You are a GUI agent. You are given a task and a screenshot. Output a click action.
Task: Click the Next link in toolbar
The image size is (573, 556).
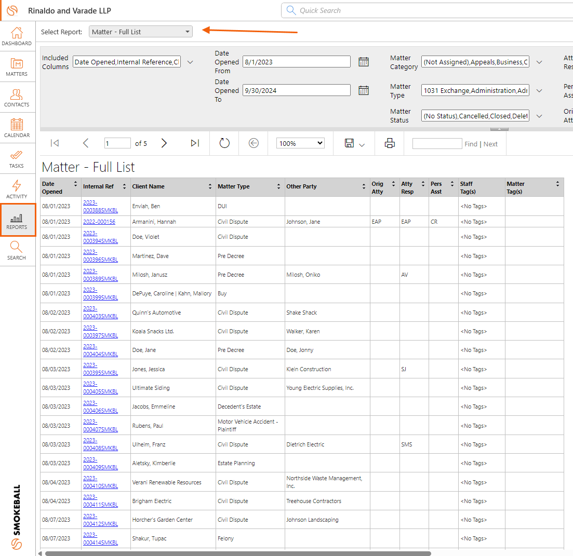click(490, 144)
